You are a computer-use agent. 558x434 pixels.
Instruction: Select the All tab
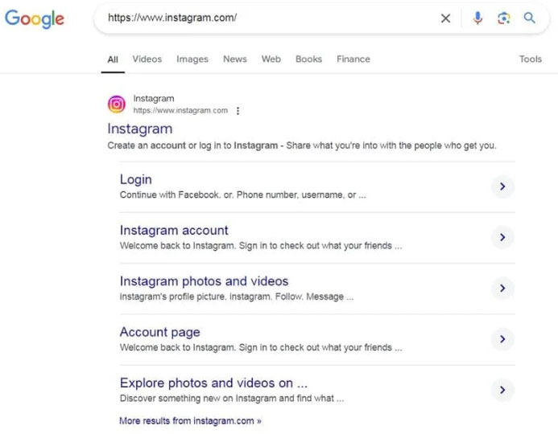[113, 59]
